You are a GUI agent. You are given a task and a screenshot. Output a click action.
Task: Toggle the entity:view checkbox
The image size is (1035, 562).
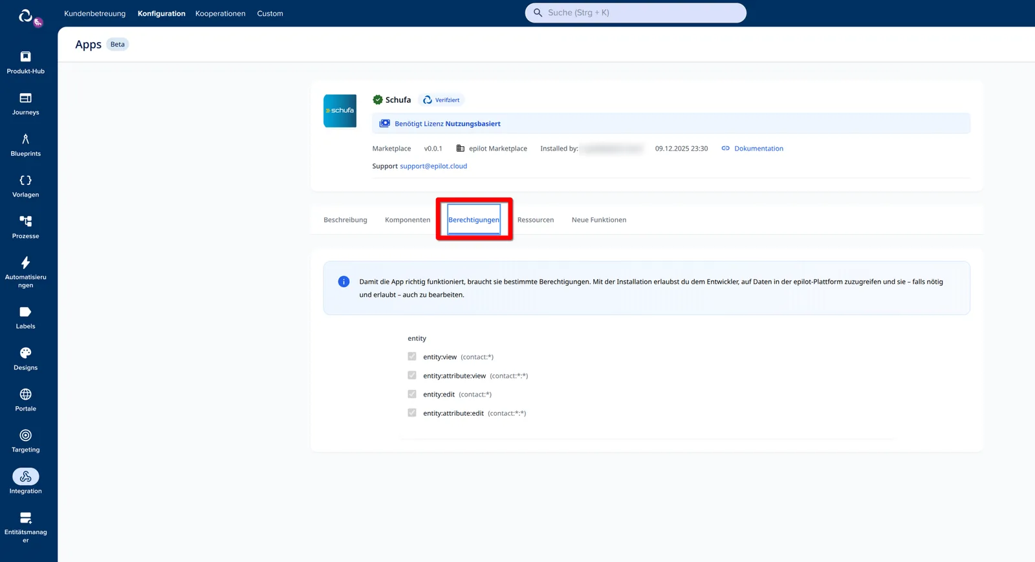(412, 356)
